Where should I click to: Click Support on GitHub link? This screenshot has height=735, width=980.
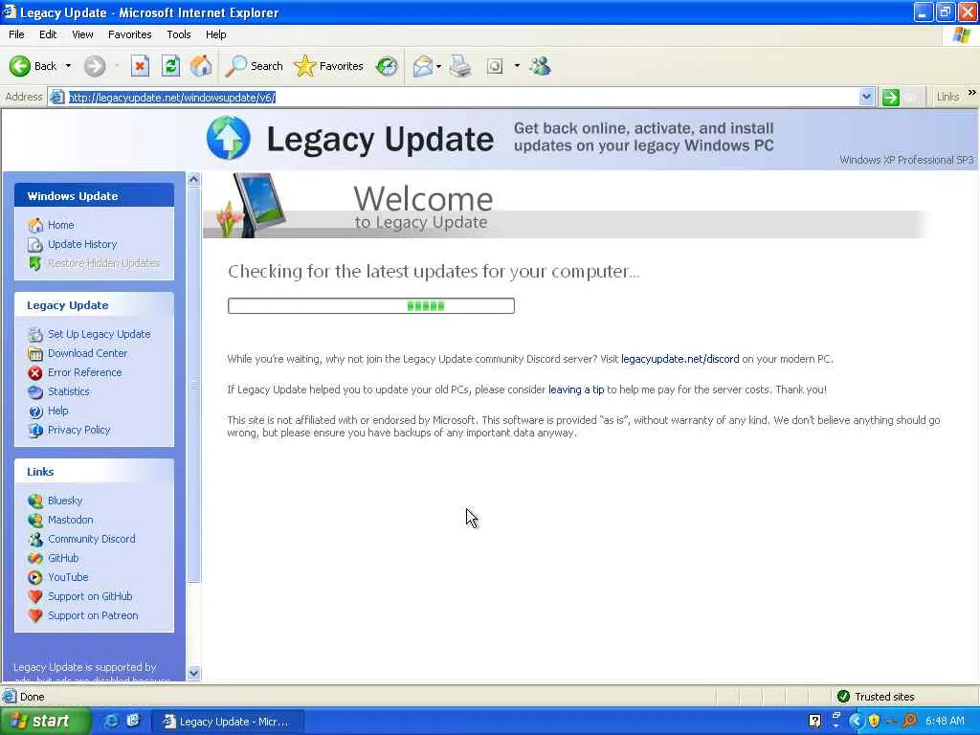(x=90, y=596)
